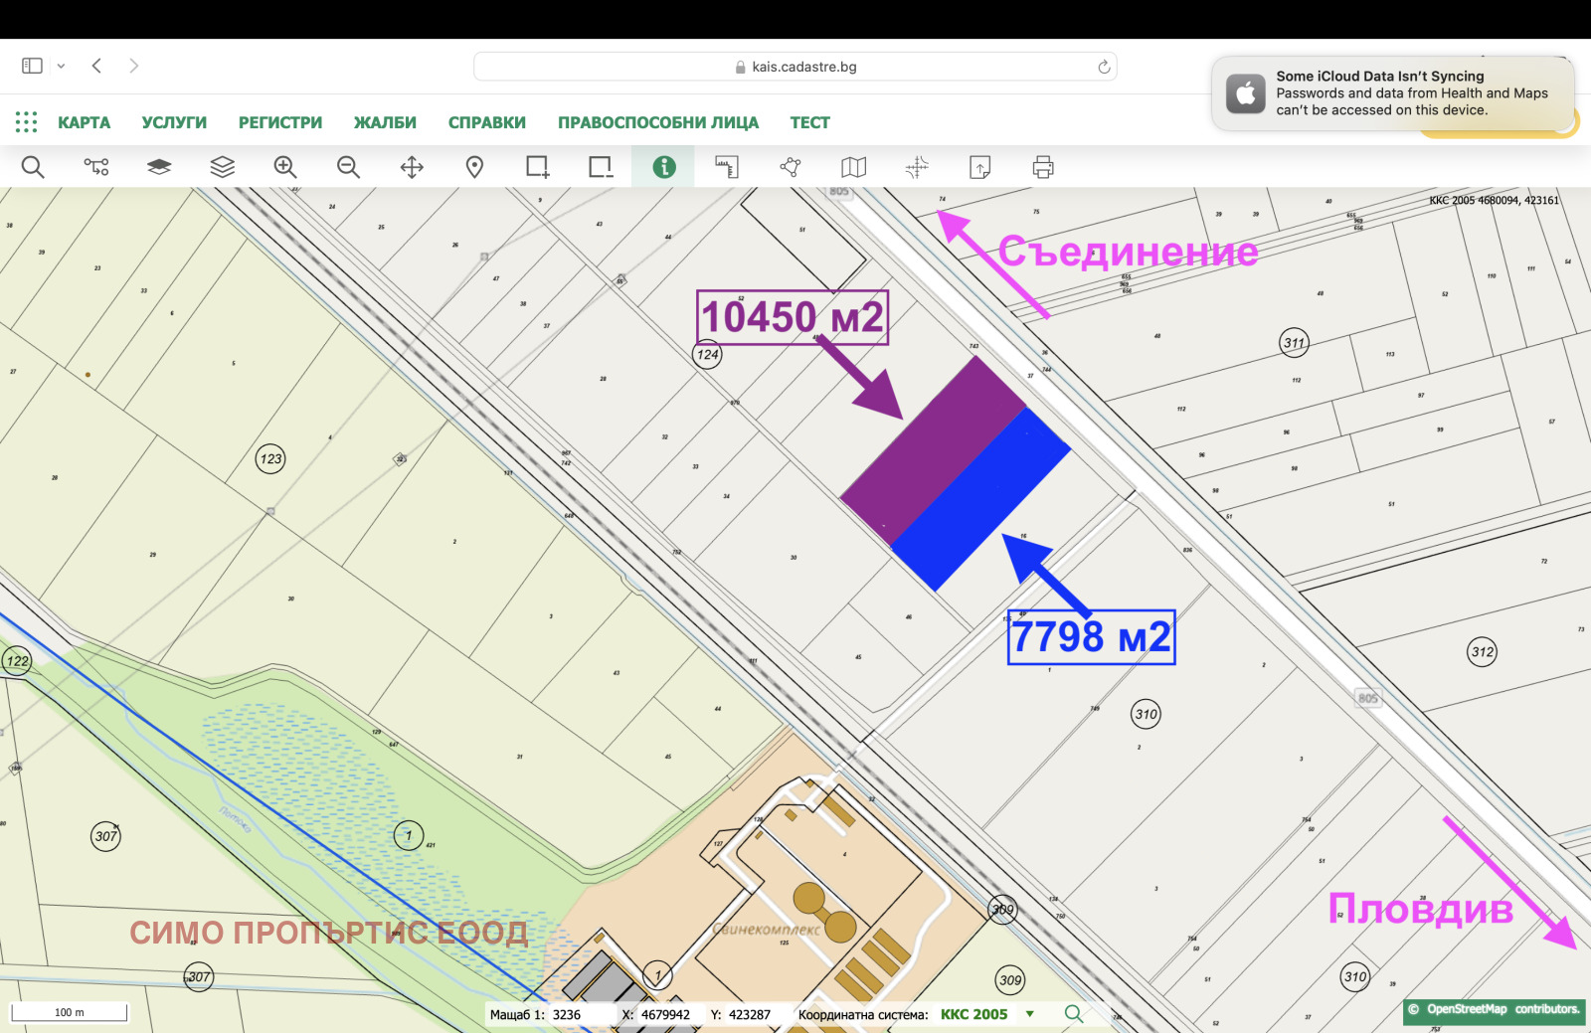This screenshot has height=1033, width=1591.
Task: Click the Print map icon
Action: coord(1041,167)
